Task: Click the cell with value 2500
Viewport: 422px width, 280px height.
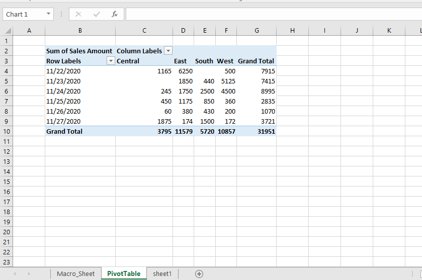Action: click(x=205, y=91)
